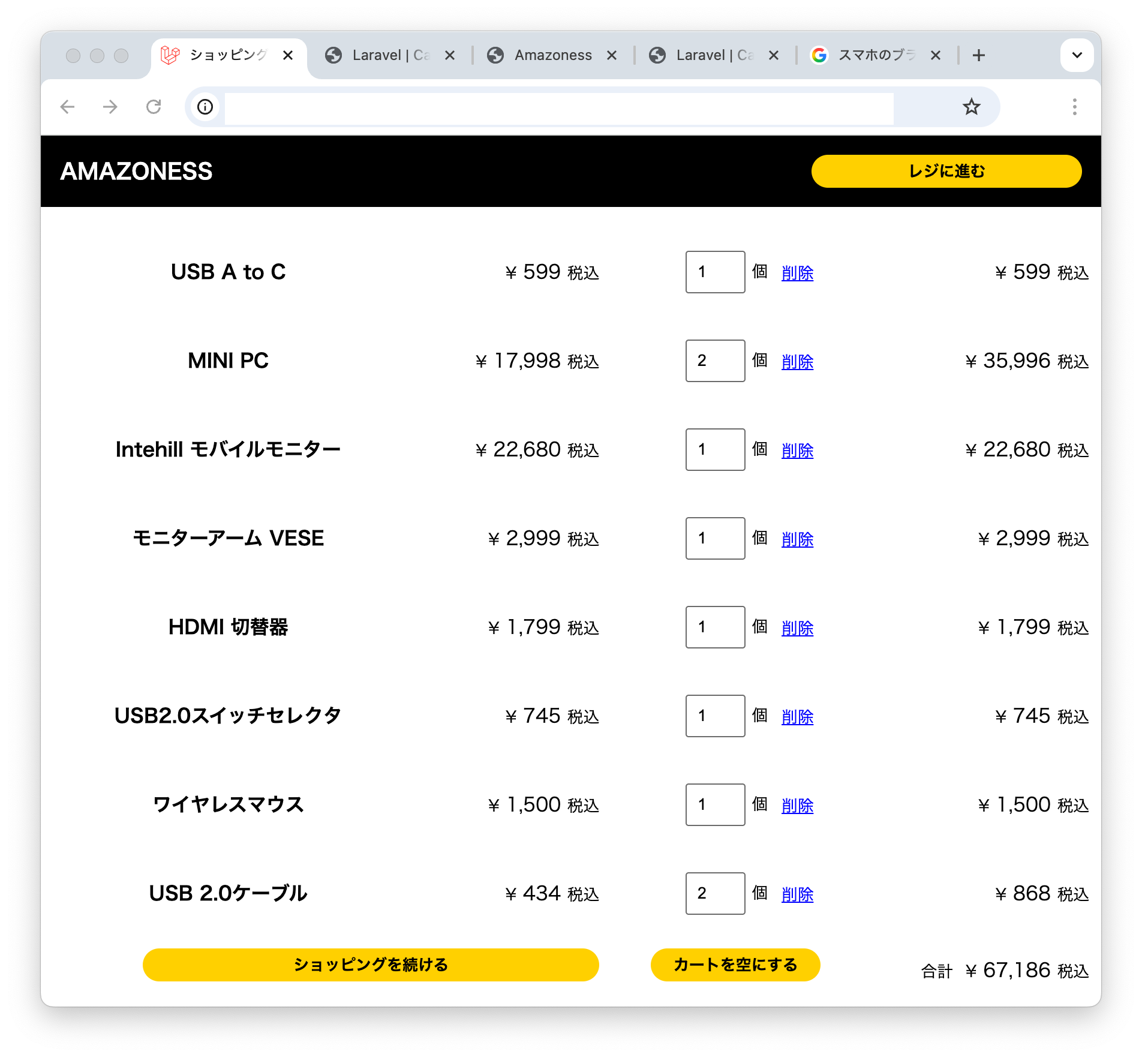This screenshot has height=1057, width=1142.
Task: Delete ワイヤレスマウス from cart
Action: [798, 806]
